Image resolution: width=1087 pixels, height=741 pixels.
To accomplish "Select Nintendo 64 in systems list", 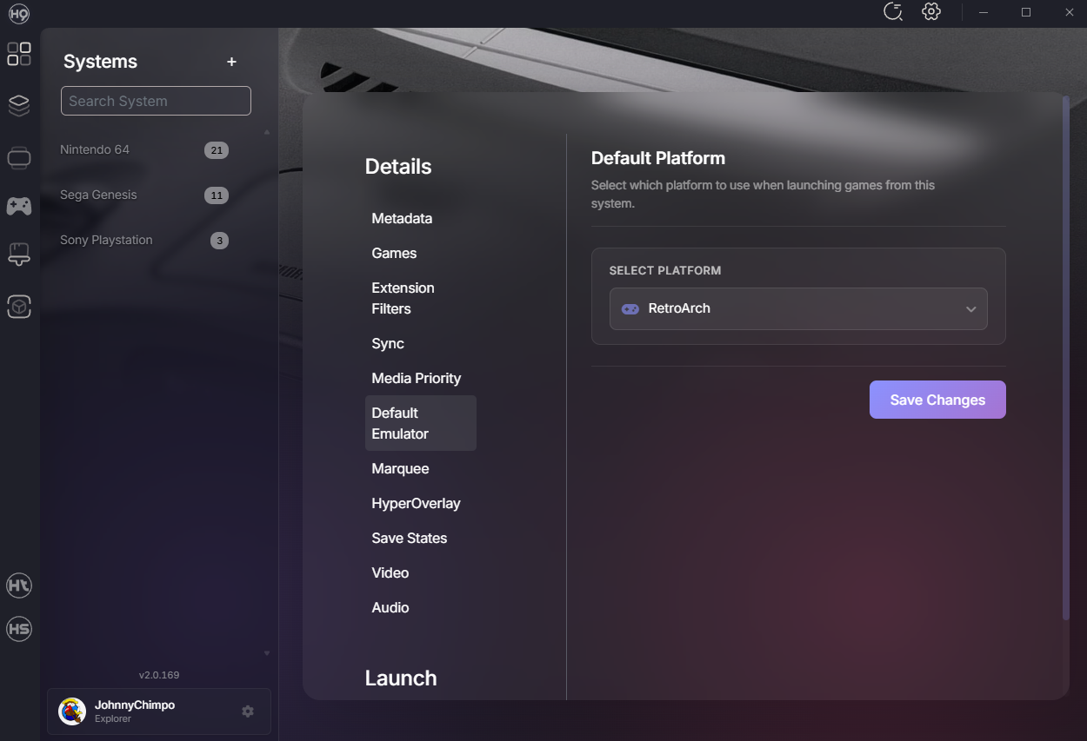I will click(x=95, y=149).
